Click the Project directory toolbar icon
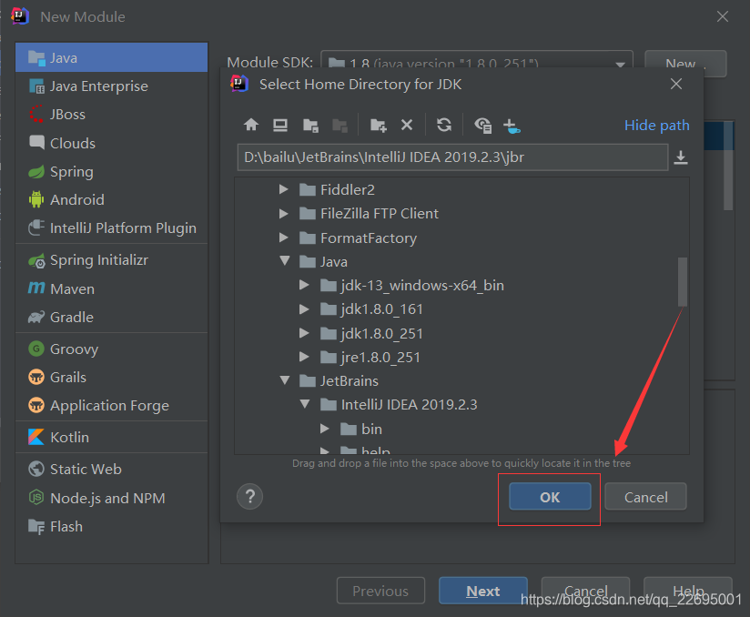The image size is (750, 617). click(x=310, y=126)
